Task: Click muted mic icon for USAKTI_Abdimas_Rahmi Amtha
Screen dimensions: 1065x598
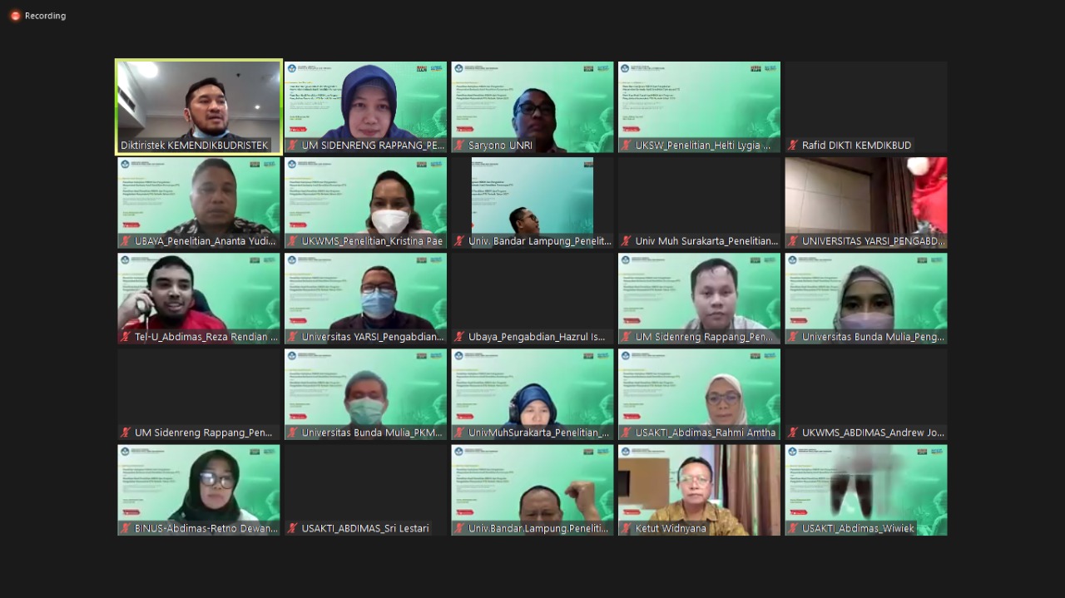Action: [x=626, y=433]
